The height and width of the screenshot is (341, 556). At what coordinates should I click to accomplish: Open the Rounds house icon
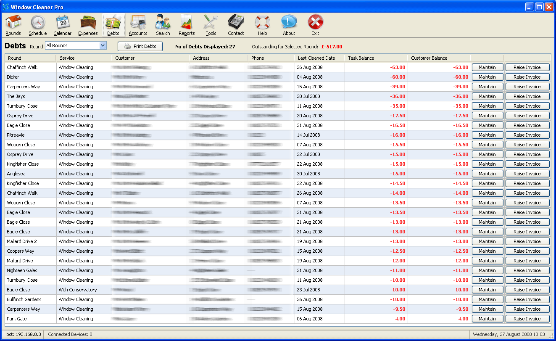(x=13, y=22)
